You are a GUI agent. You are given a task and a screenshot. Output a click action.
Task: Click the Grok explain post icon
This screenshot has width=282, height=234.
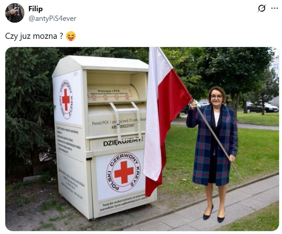pos(262,8)
